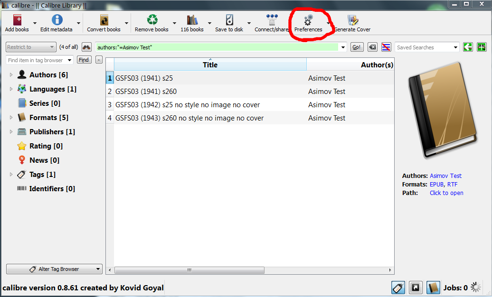Image resolution: width=492 pixels, height=297 pixels.
Task: Launch Convert books tool
Action: point(104,23)
